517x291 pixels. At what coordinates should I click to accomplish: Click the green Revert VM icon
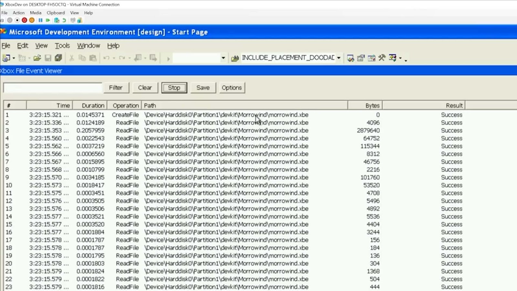coord(64,20)
